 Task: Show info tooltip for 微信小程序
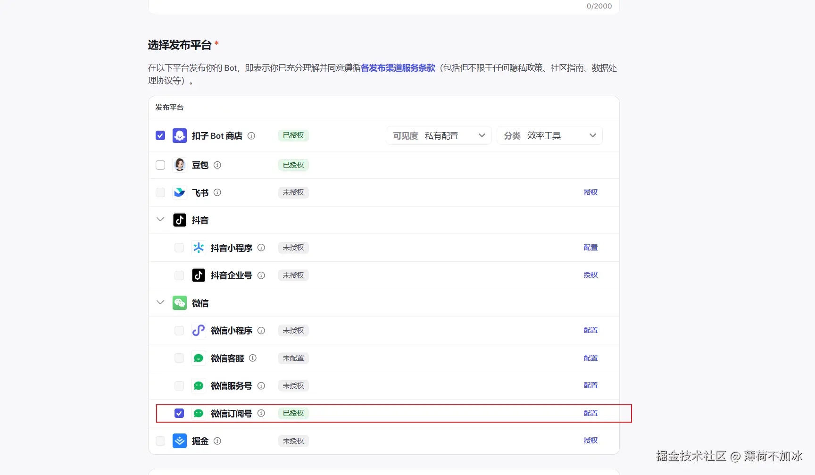(x=261, y=331)
